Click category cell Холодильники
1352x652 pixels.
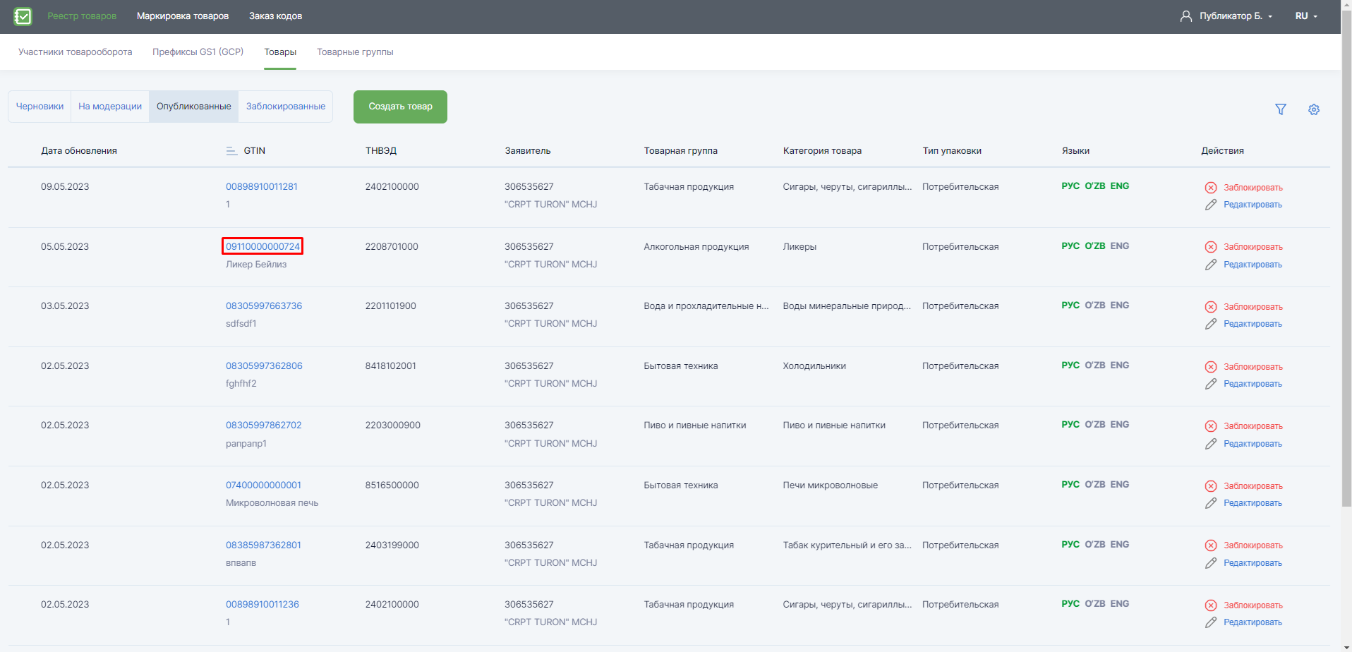point(814,366)
